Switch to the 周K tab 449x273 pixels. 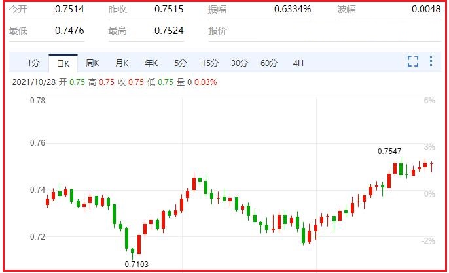coord(92,63)
